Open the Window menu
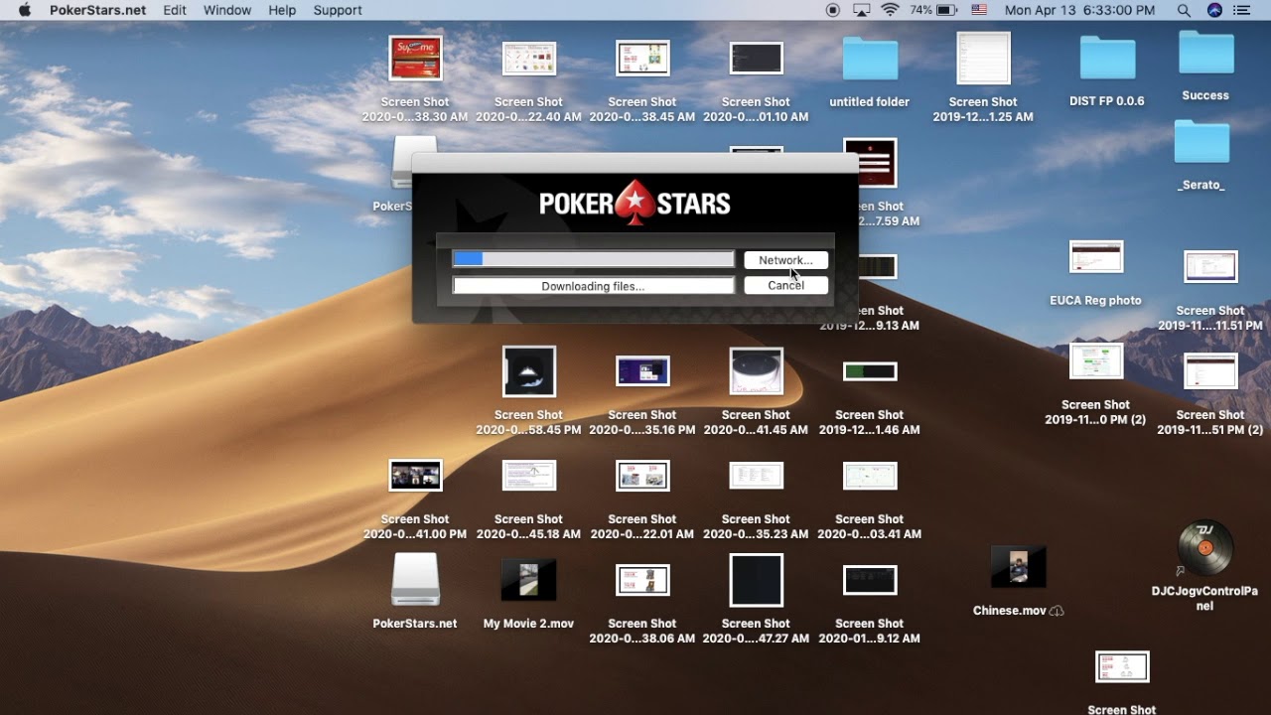This screenshot has height=715, width=1271. (x=227, y=10)
